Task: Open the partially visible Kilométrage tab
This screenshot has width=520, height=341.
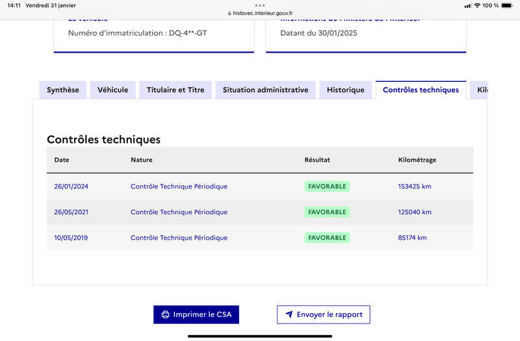Action: click(x=479, y=90)
